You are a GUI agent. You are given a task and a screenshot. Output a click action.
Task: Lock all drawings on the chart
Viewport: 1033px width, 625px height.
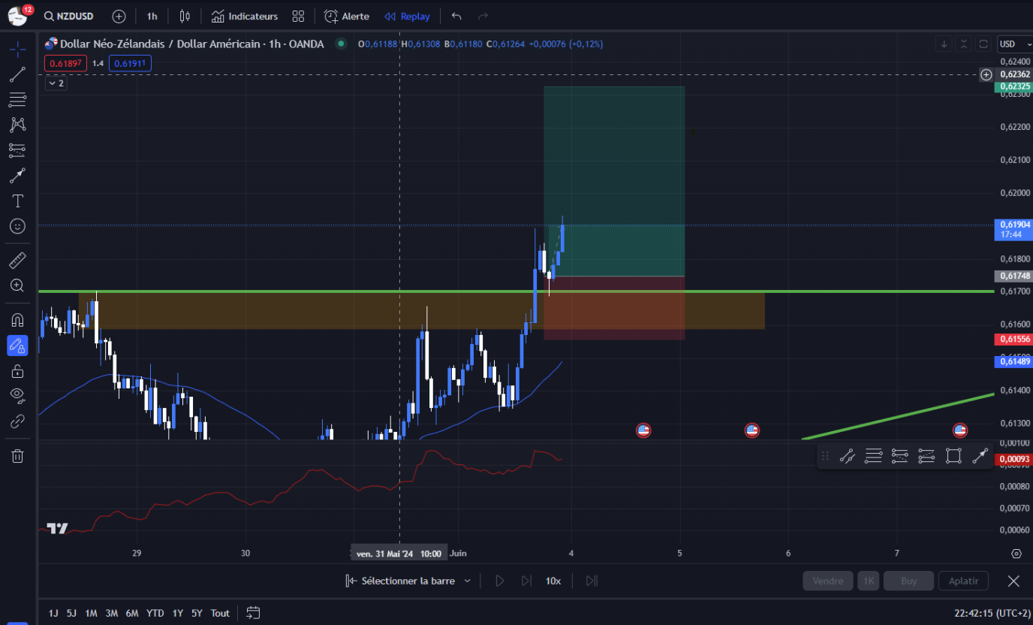point(17,370)
